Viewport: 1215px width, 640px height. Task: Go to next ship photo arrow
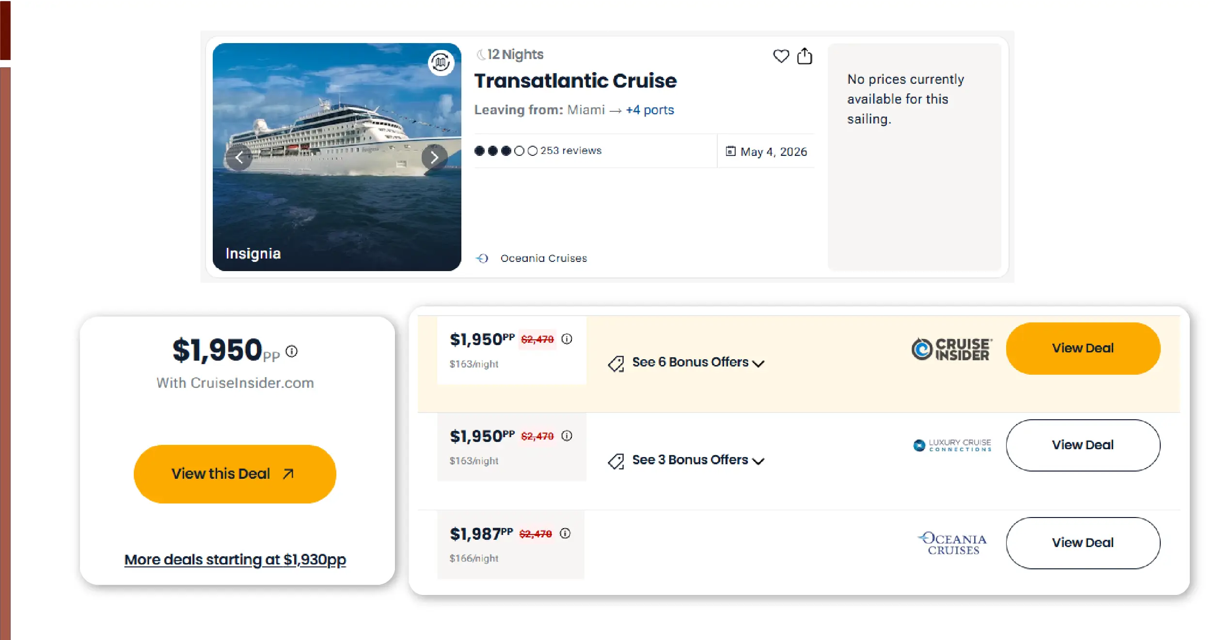coord(434,157)
